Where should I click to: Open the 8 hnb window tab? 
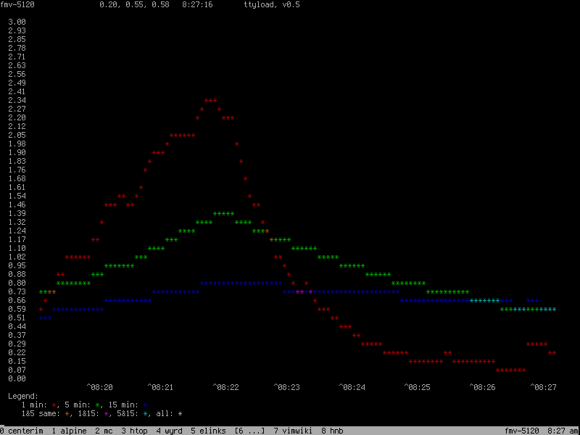[x=332, y=431]
